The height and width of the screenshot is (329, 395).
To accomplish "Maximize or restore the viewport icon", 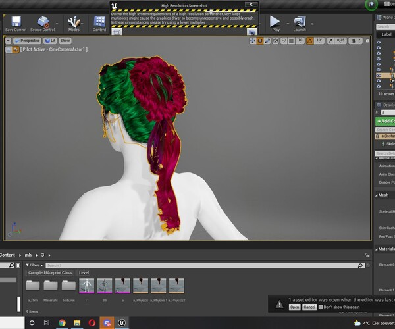I will point(367,41).
